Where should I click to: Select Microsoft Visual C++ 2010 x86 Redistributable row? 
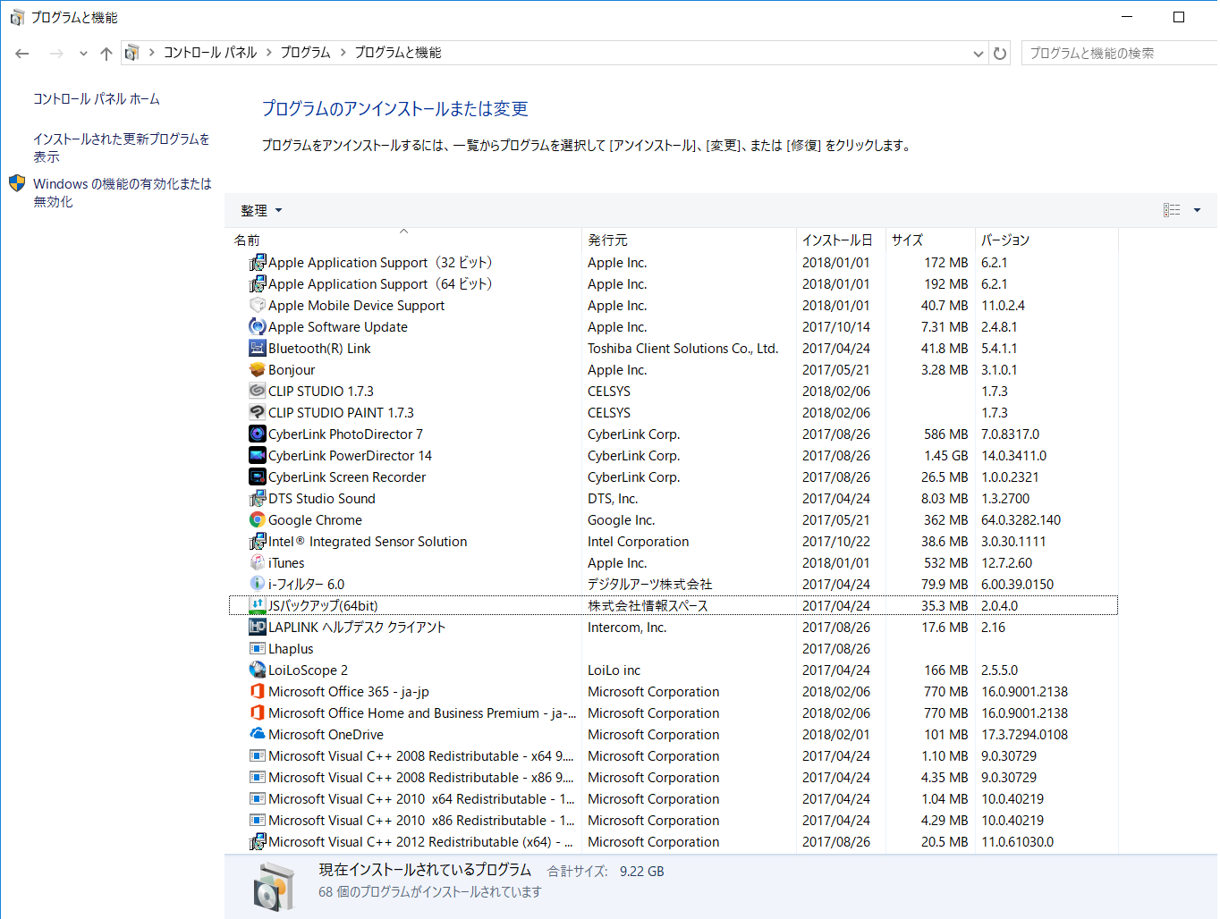(674, 821)
